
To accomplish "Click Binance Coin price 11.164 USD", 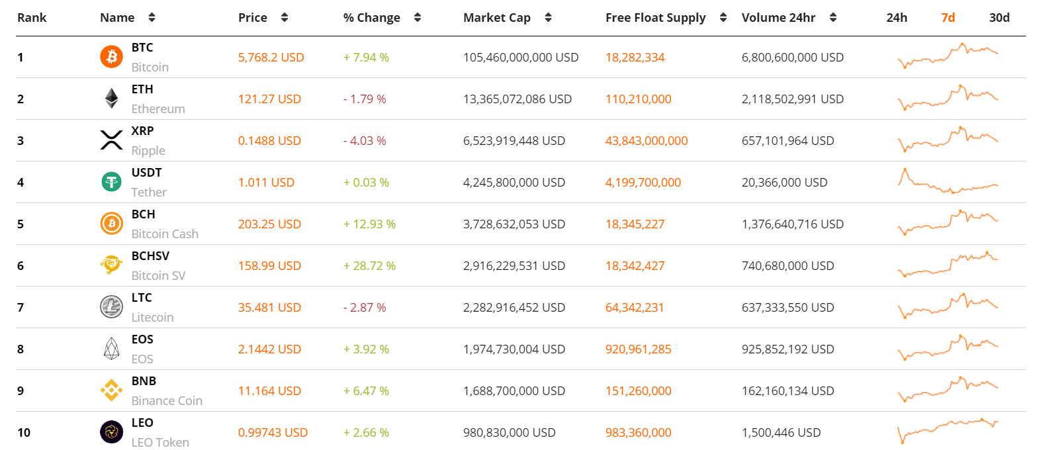I will coord(269,391).
